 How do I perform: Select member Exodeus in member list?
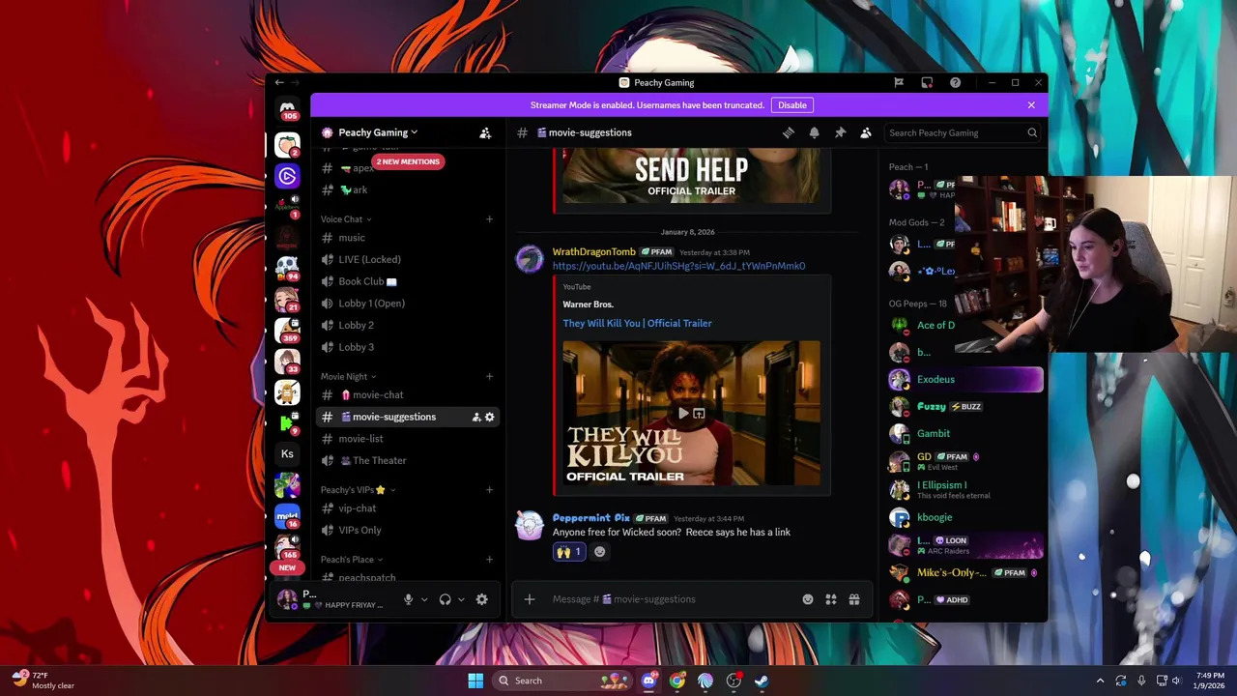pyautogui.click(x=964, y=380)
